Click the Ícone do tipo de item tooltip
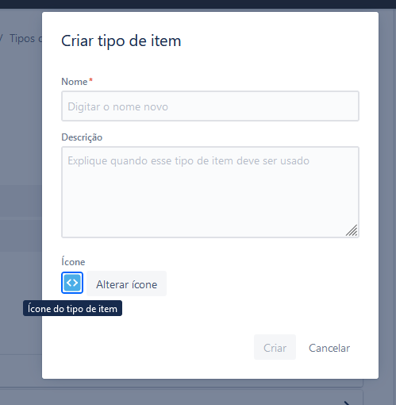The width and height of the screenshot is (396, 405). 72,308
